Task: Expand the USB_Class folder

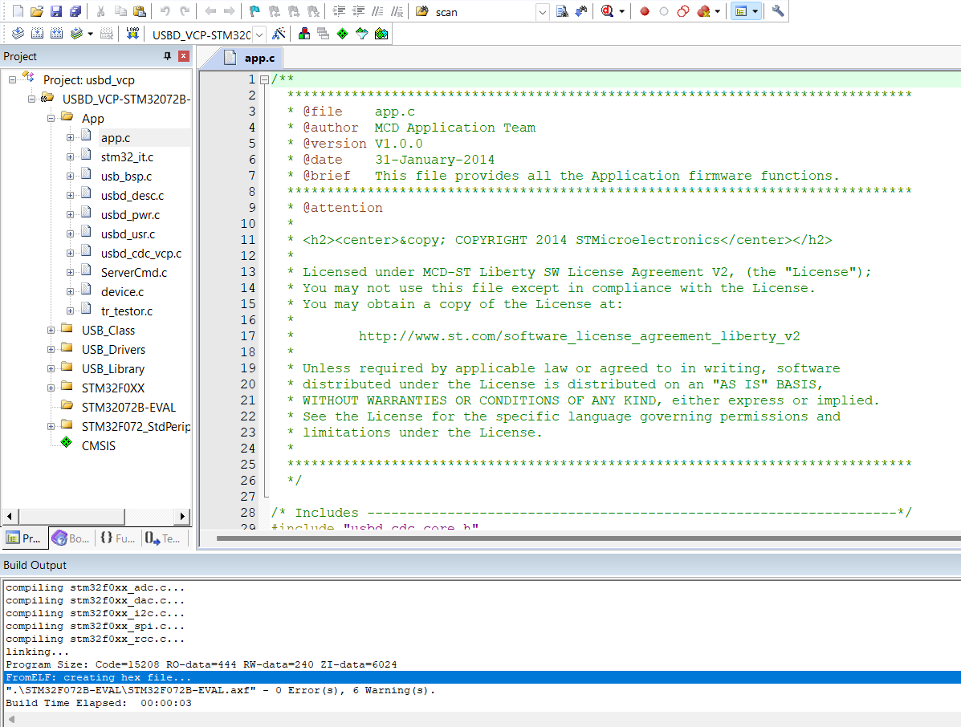Action: (51, 330)
